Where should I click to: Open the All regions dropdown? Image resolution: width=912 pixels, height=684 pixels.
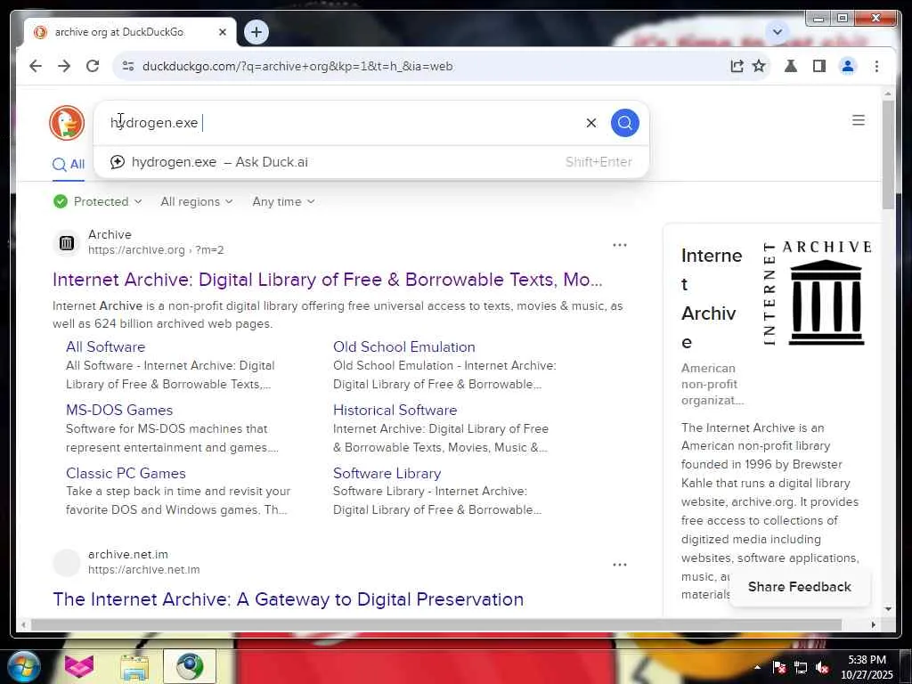coord(197,202)
